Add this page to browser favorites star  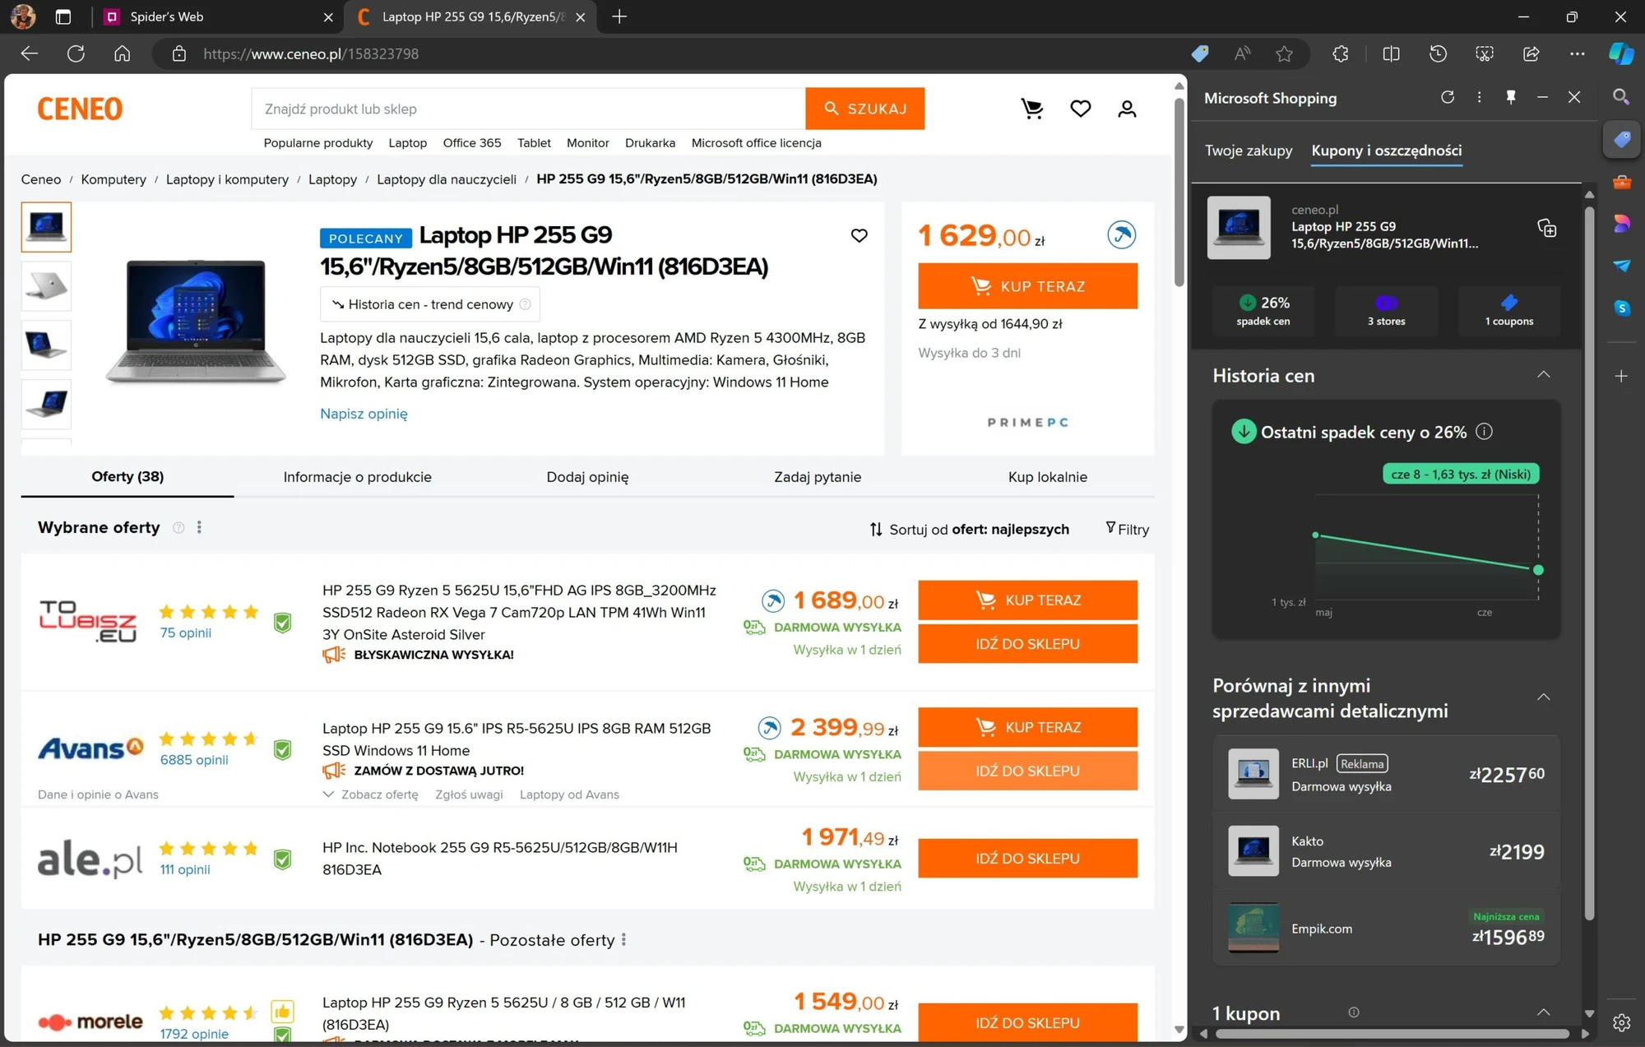[1284, 53]
